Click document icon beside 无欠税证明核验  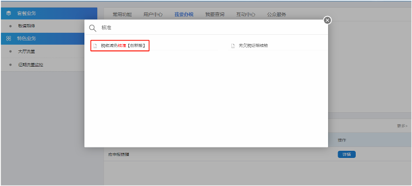pyautogui.click(x=233, y=46)
